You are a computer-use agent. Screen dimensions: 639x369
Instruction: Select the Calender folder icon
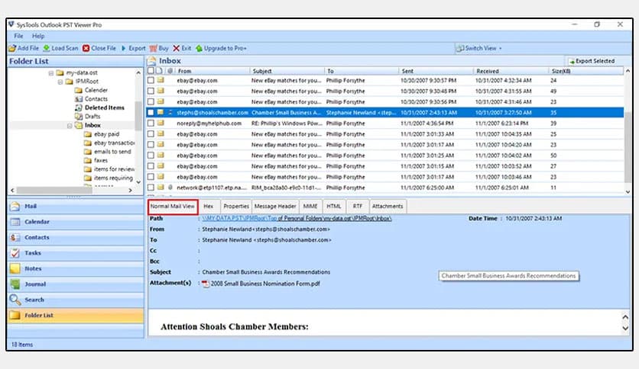[79, 90]
